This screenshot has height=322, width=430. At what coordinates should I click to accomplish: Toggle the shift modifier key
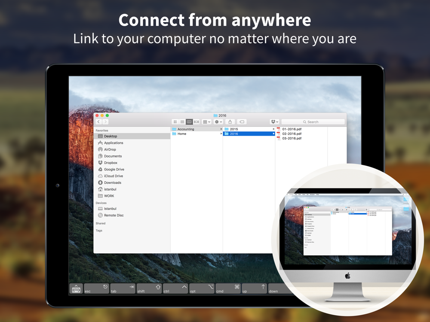pyautogui.click(x=149, y=289)
